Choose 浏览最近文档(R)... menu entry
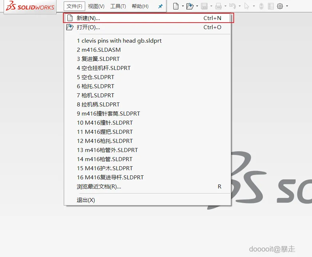The image size is (312, 257). tap(147, 187)
